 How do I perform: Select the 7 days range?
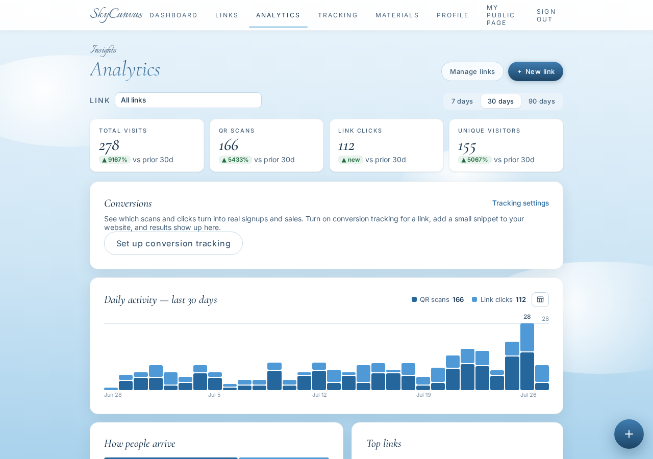(x=462, y=101)
